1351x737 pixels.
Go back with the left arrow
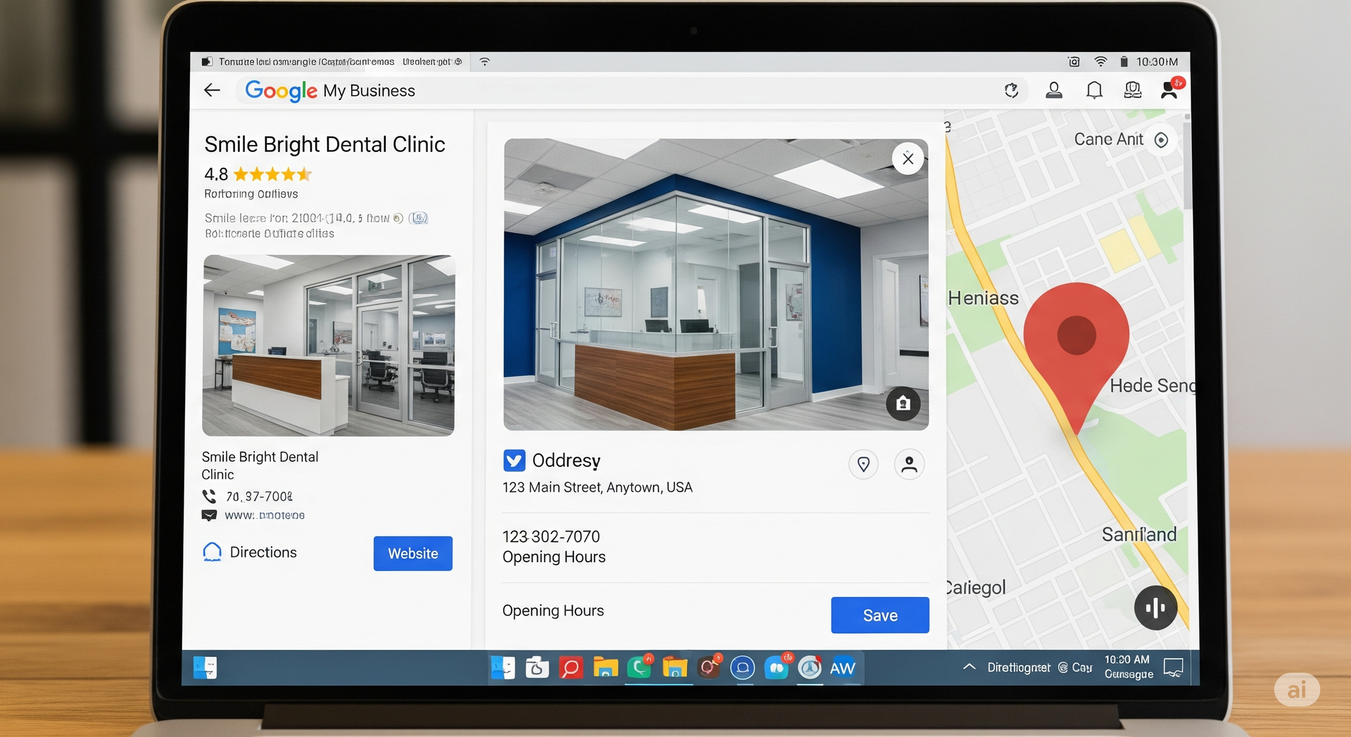point(212,90)
